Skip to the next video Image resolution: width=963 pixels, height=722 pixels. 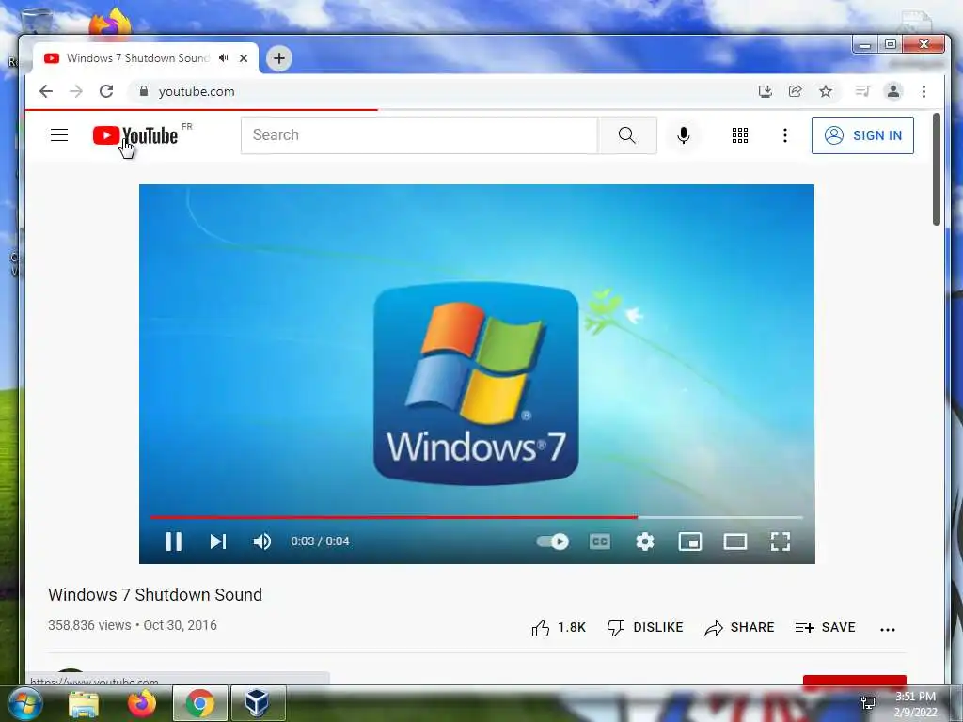[x=218, y=541]
